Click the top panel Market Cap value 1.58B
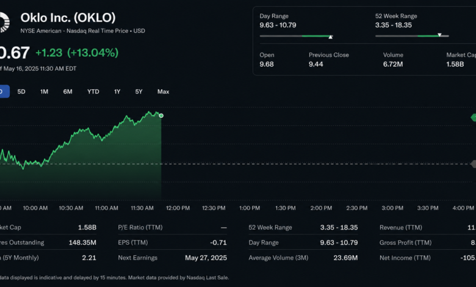 click(455, 64)
